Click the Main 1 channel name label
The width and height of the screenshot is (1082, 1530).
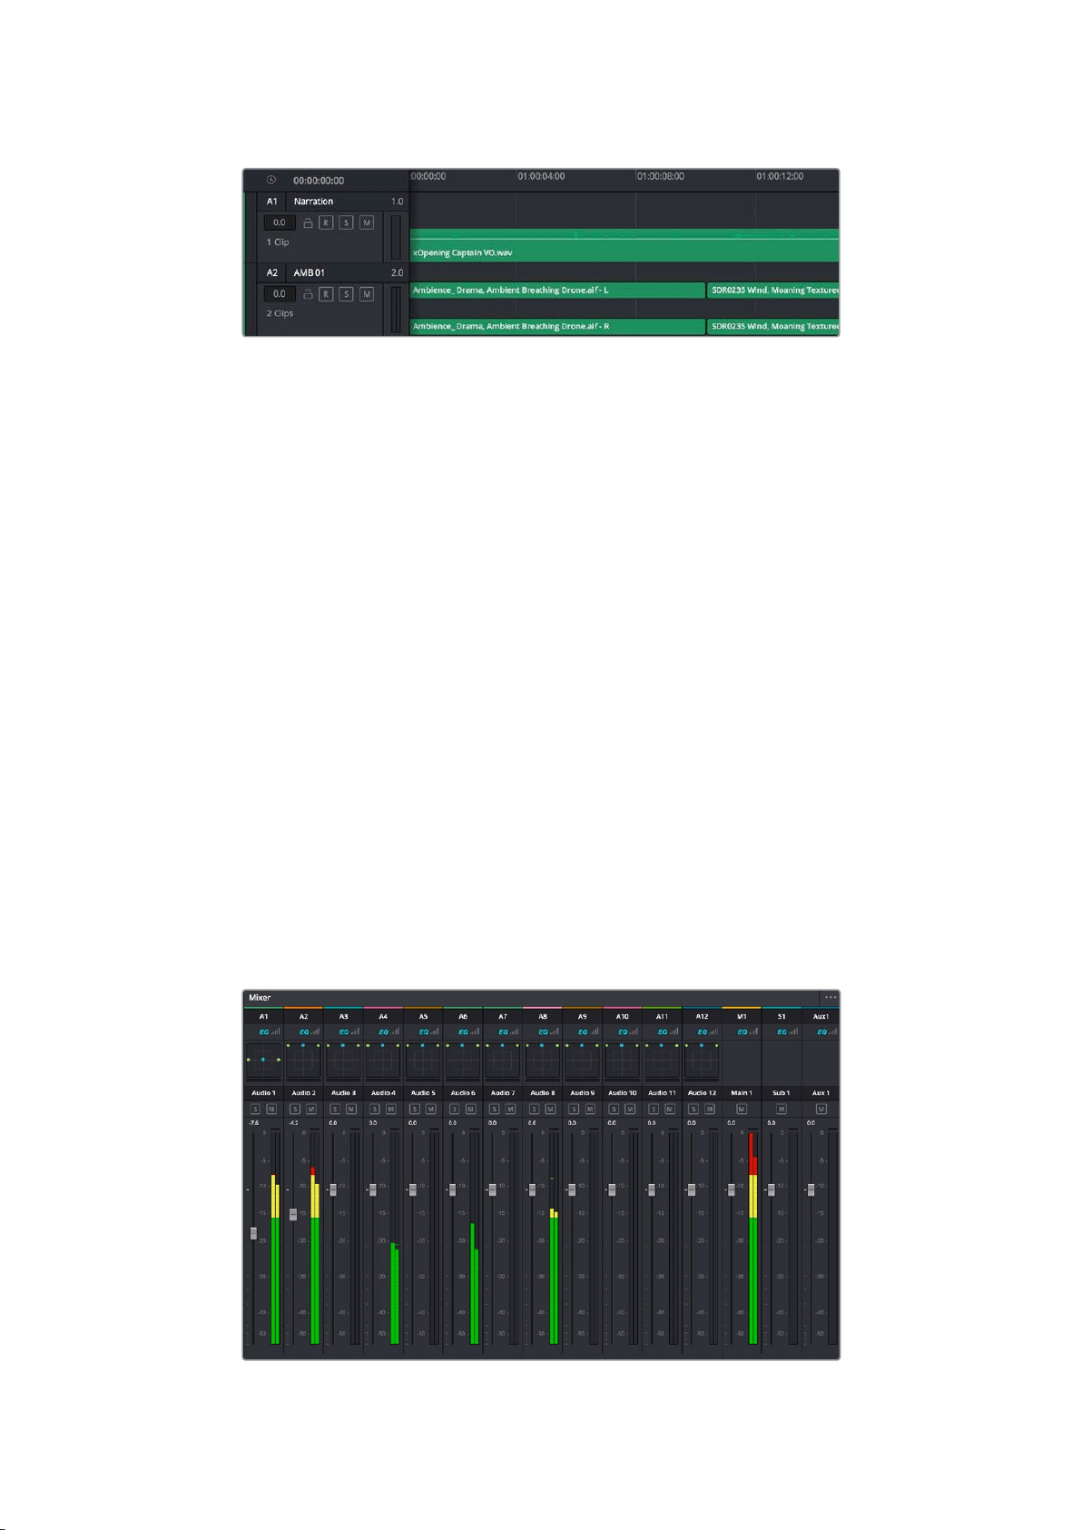coord(742,1093)
